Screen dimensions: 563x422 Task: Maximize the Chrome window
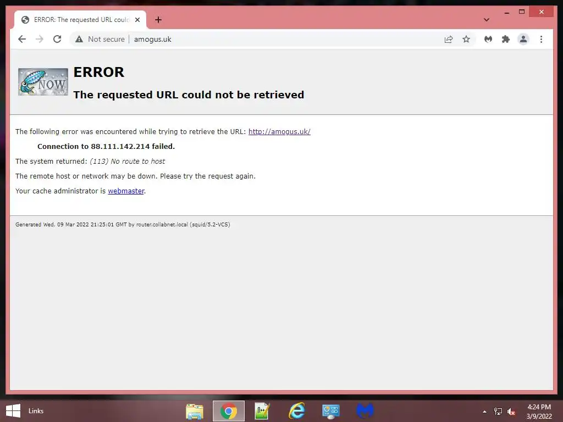[x=522, y=12]
